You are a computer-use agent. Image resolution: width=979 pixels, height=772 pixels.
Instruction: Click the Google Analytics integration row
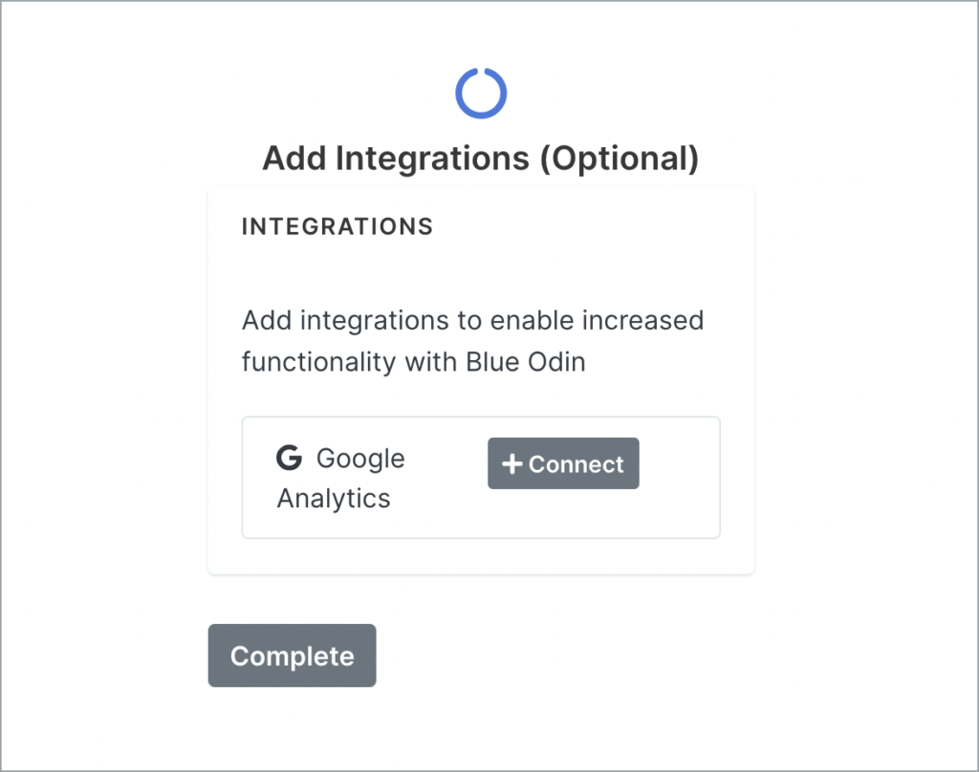point(481,477)
